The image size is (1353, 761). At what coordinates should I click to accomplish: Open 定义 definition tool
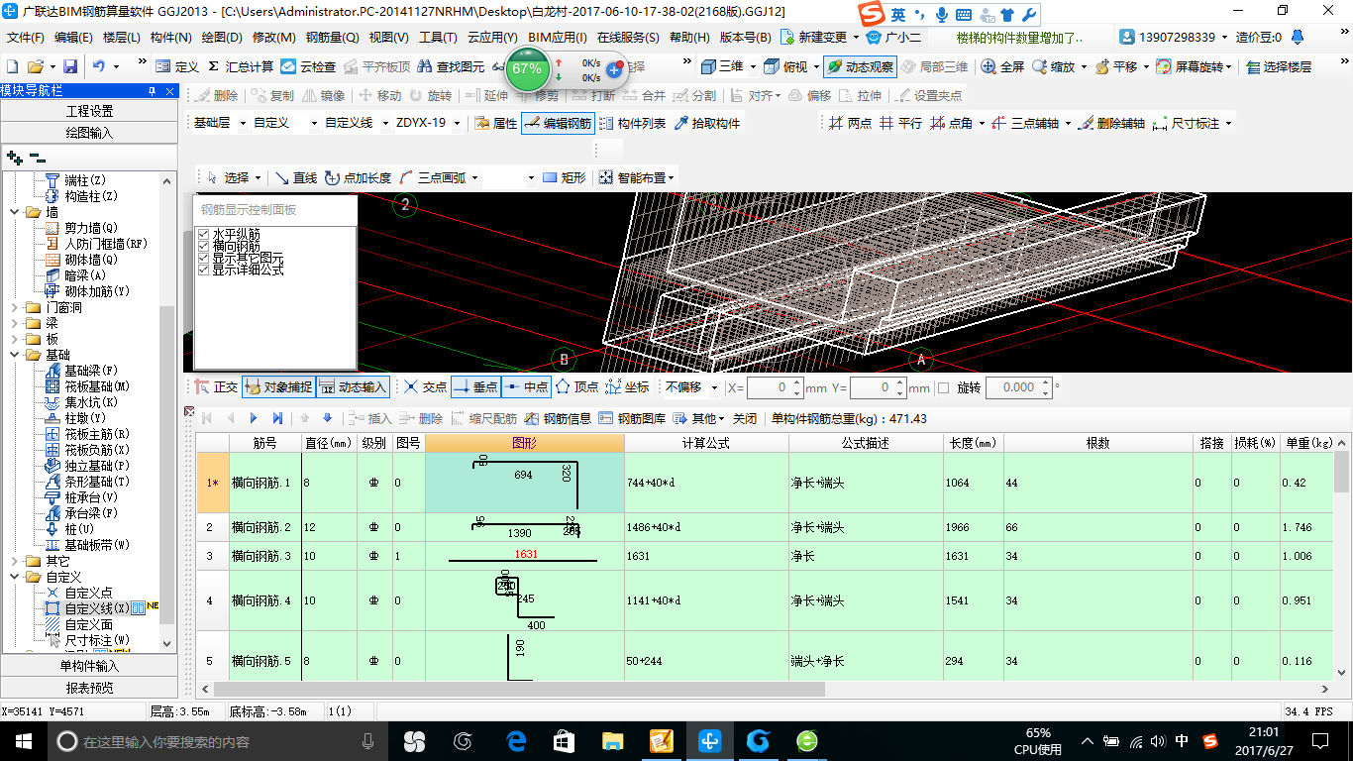click(x=177, y=67)
